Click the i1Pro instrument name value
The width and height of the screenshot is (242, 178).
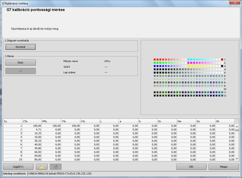107,61
